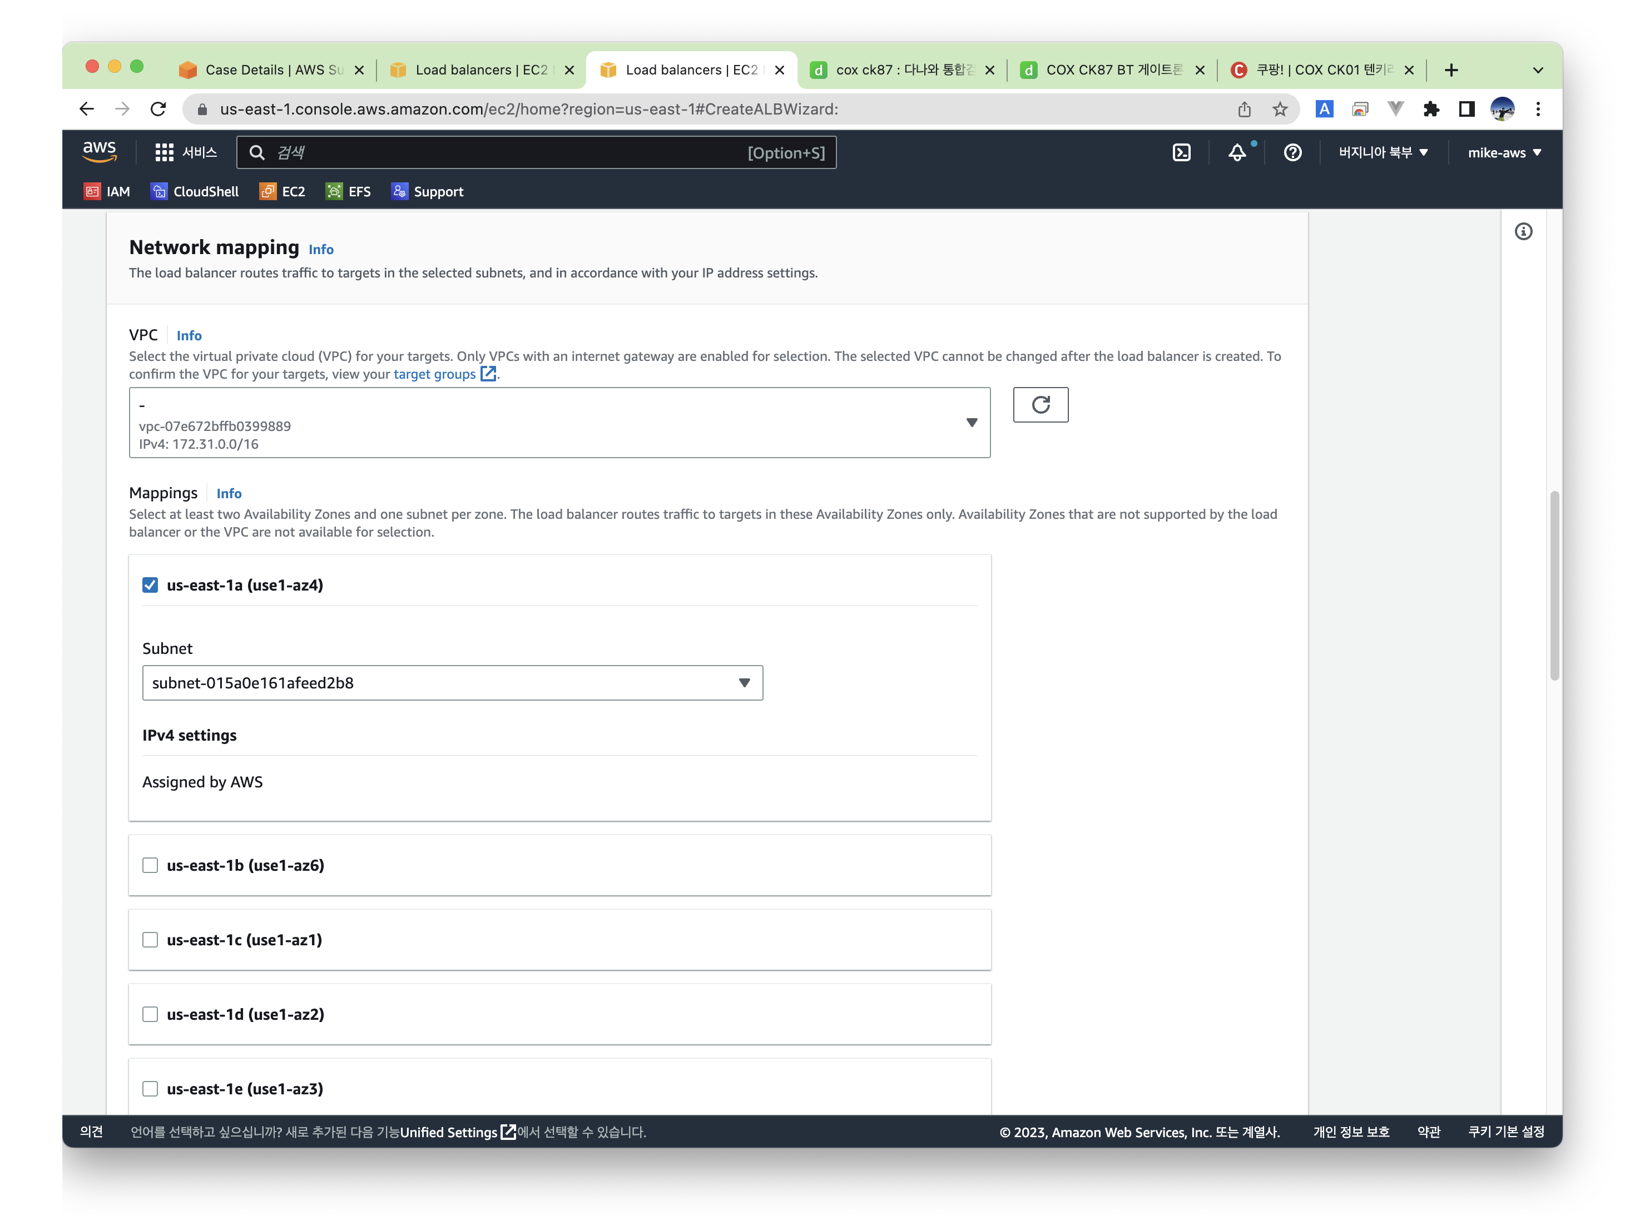The width and height of the screenshot is (1625, 1230).
Task: Follow the target groups link
Action: (434, 375)
